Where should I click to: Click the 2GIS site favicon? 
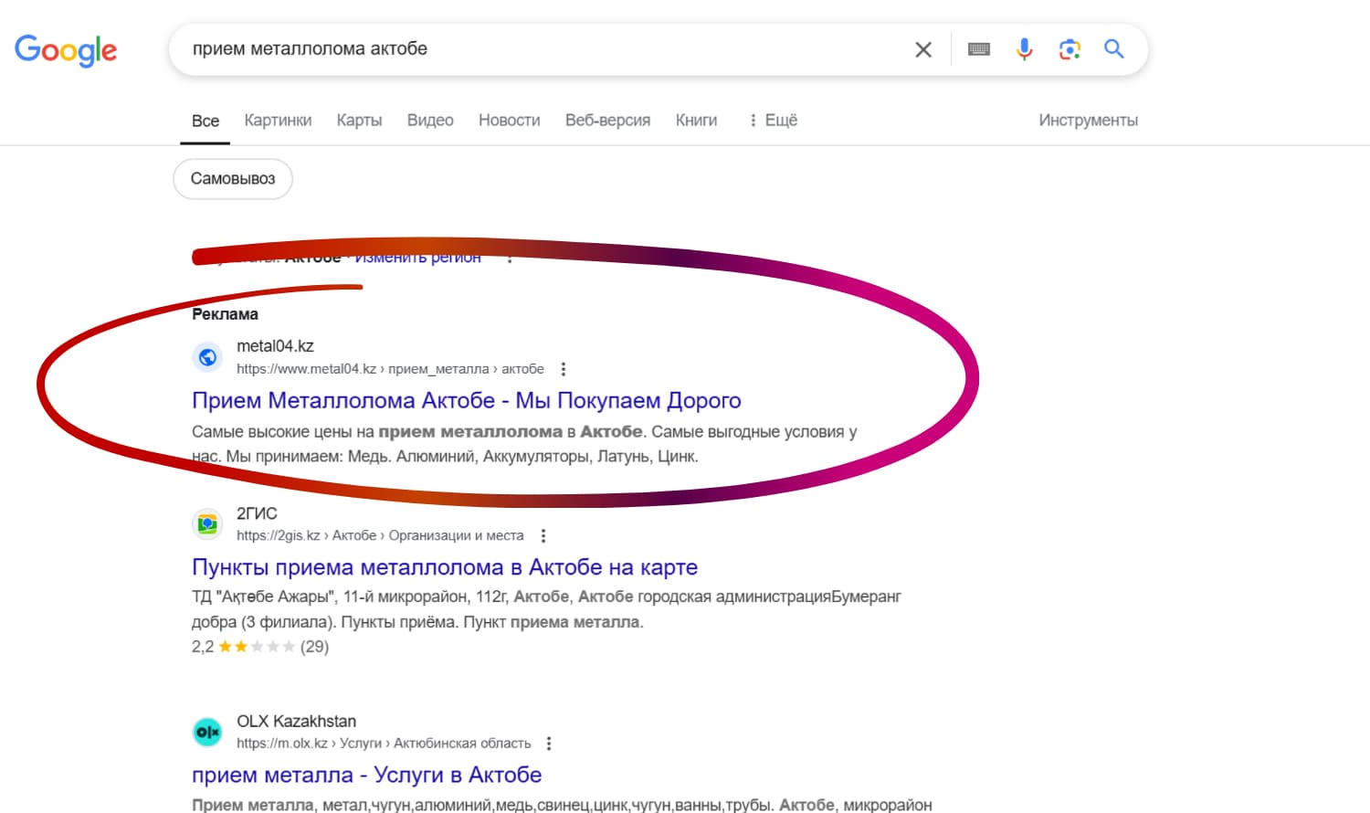click(x=207, y=523)
